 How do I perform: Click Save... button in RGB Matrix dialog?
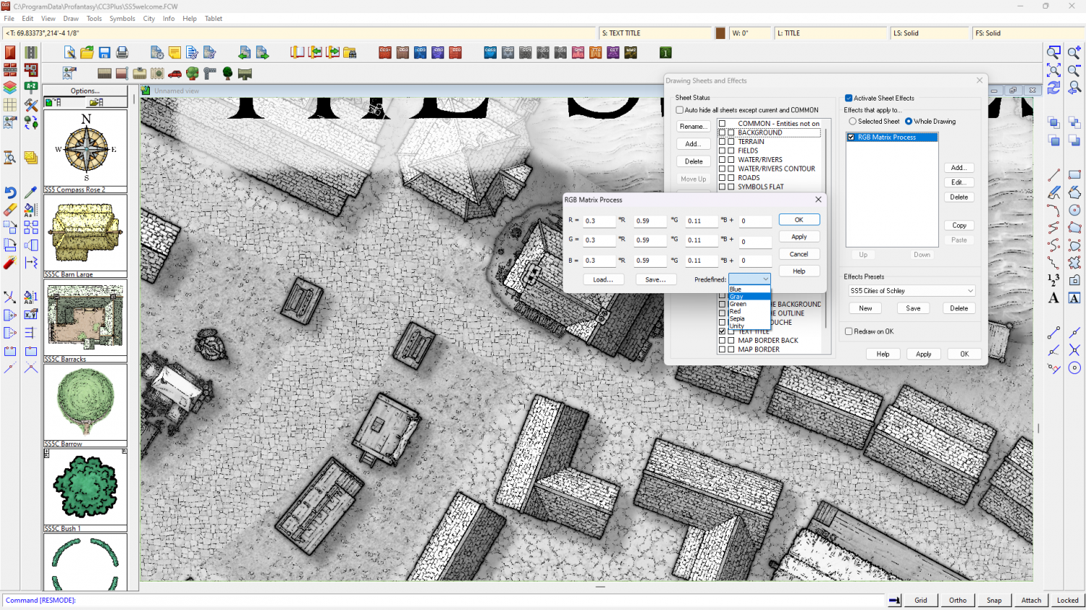tap(656, 279)
